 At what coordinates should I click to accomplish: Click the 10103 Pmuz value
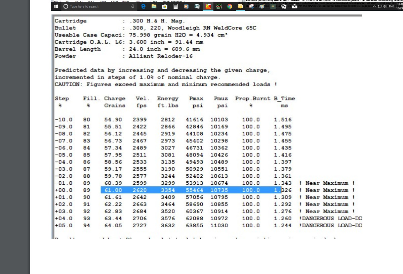coord(219,120)
